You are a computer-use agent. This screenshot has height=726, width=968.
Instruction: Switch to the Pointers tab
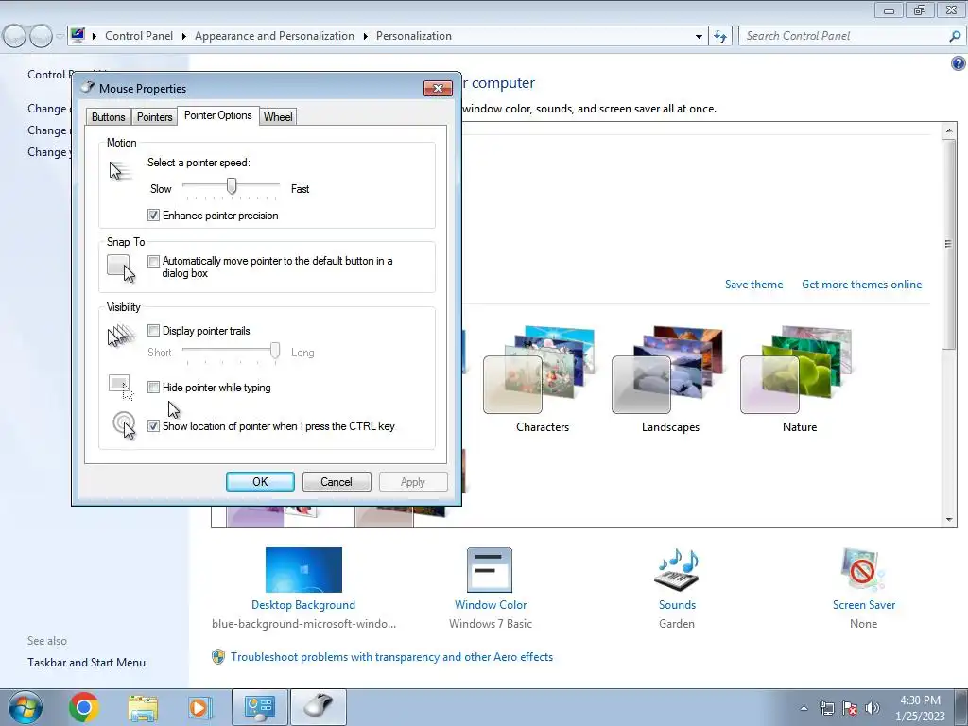(x=154, y=116)
